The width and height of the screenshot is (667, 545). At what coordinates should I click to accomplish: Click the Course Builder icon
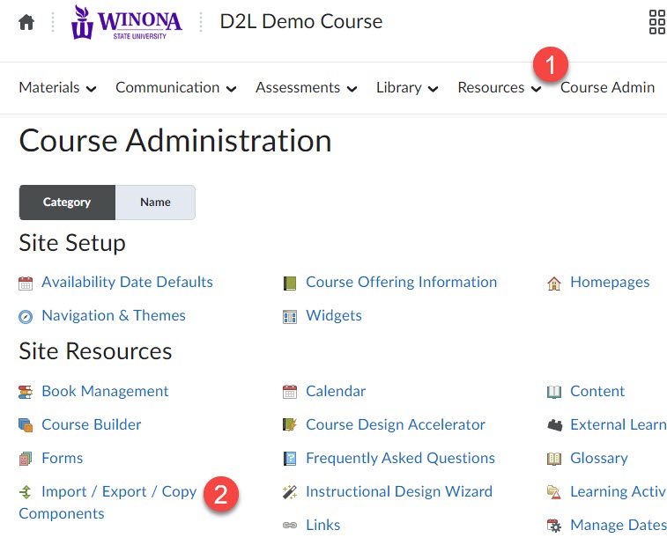tap(26, 425)
